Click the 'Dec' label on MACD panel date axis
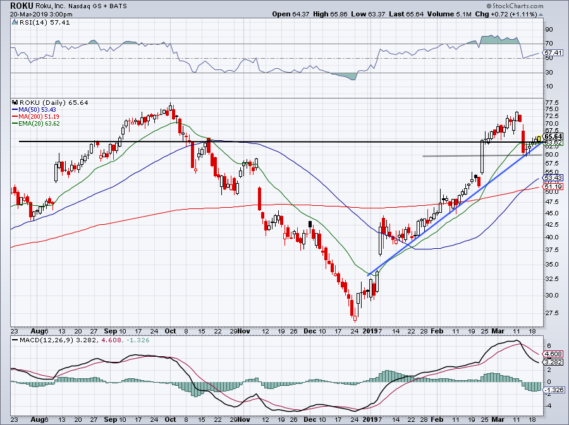This screenshot has width=569, height=425. coord(310,419)
